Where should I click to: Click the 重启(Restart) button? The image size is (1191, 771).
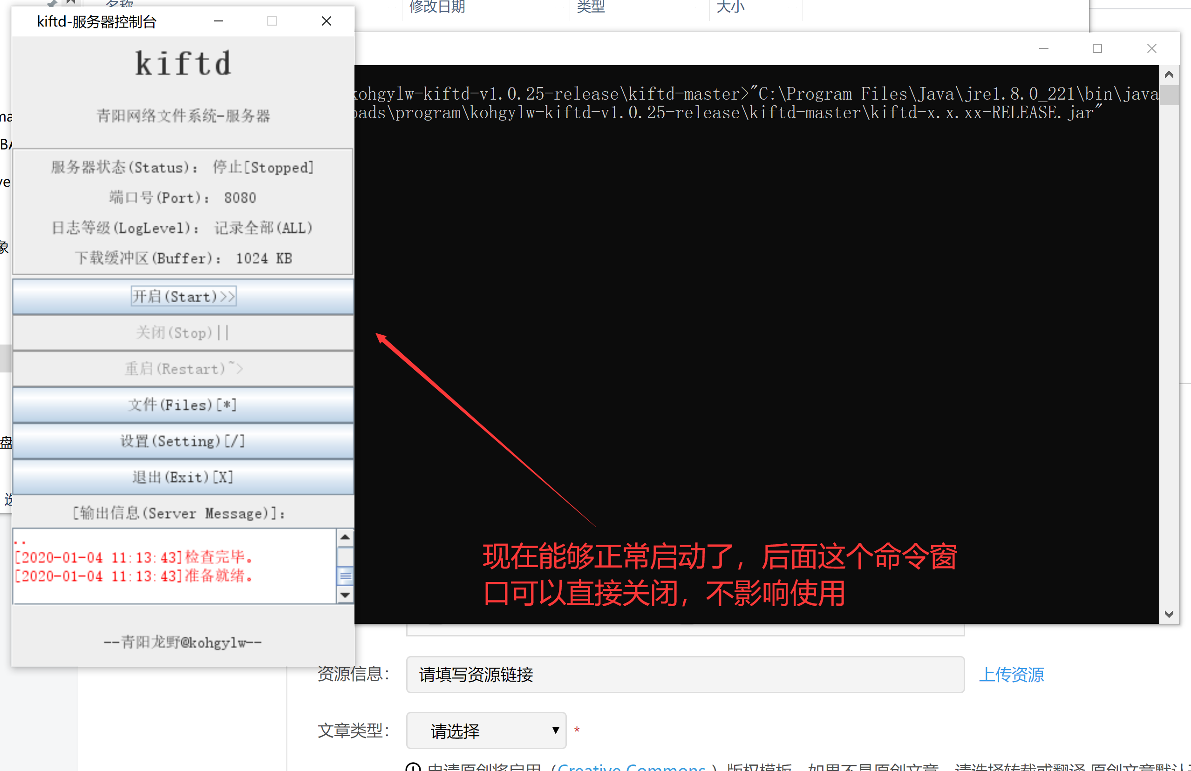coord(183,369)
